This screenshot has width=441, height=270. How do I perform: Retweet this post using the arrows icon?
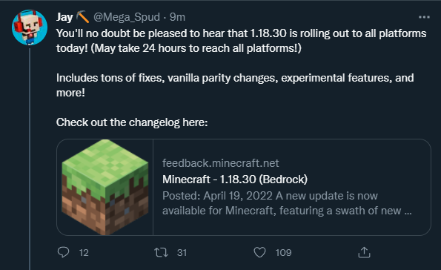pos(162,252)
